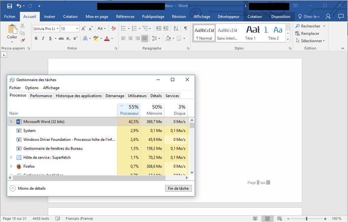Apply shading with the paint bucket
Viewport: 348px width, 222px height.
coord(168,39)
